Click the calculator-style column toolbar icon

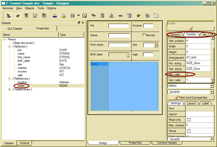point(102,16)
